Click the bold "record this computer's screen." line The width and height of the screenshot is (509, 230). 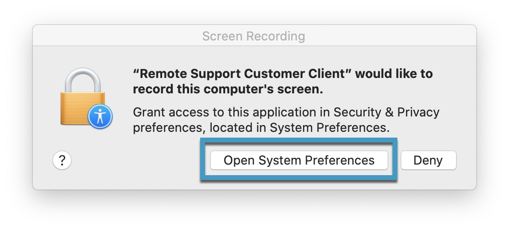228,89
